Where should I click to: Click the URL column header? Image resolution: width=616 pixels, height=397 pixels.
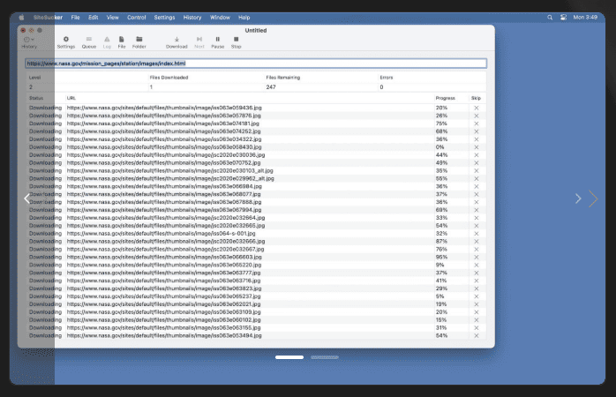71,98
